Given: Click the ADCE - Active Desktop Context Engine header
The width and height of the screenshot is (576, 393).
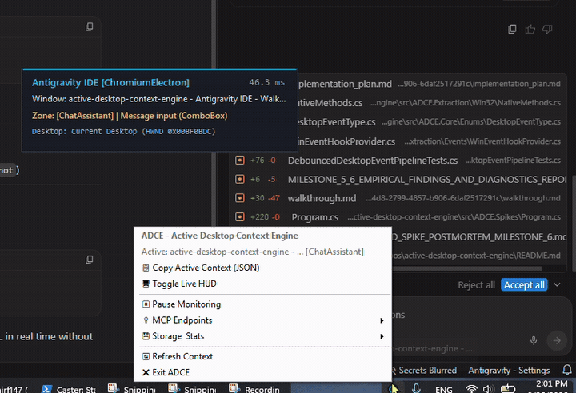Looking at the screenshot, I should 220,236.
